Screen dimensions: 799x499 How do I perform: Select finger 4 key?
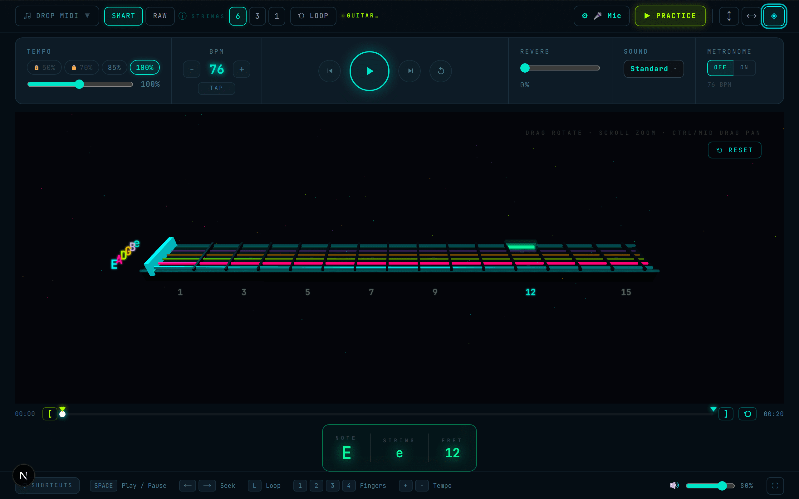(349, 486)
